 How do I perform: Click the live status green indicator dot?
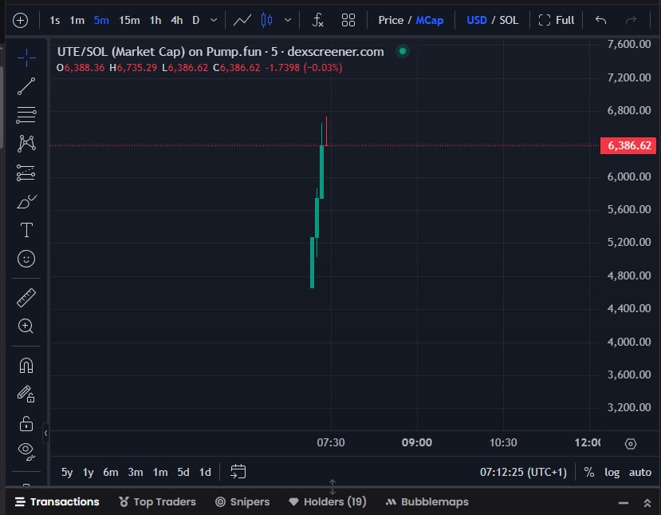click(x=403, y=51)
